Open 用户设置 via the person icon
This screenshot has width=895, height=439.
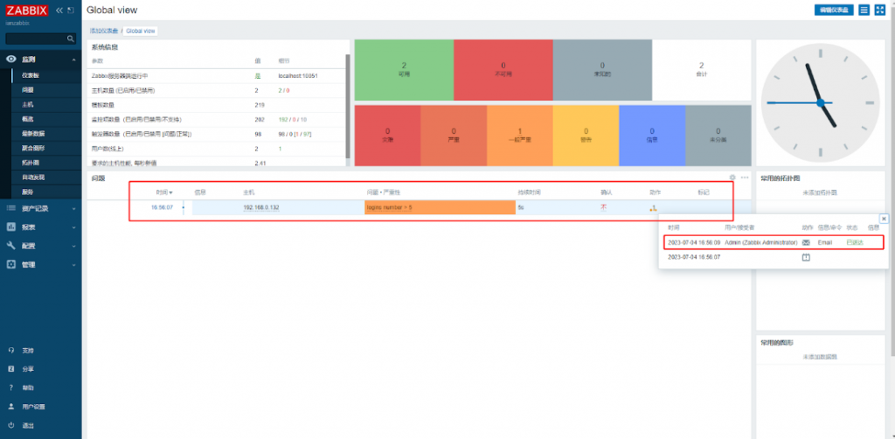coord(10,407)
